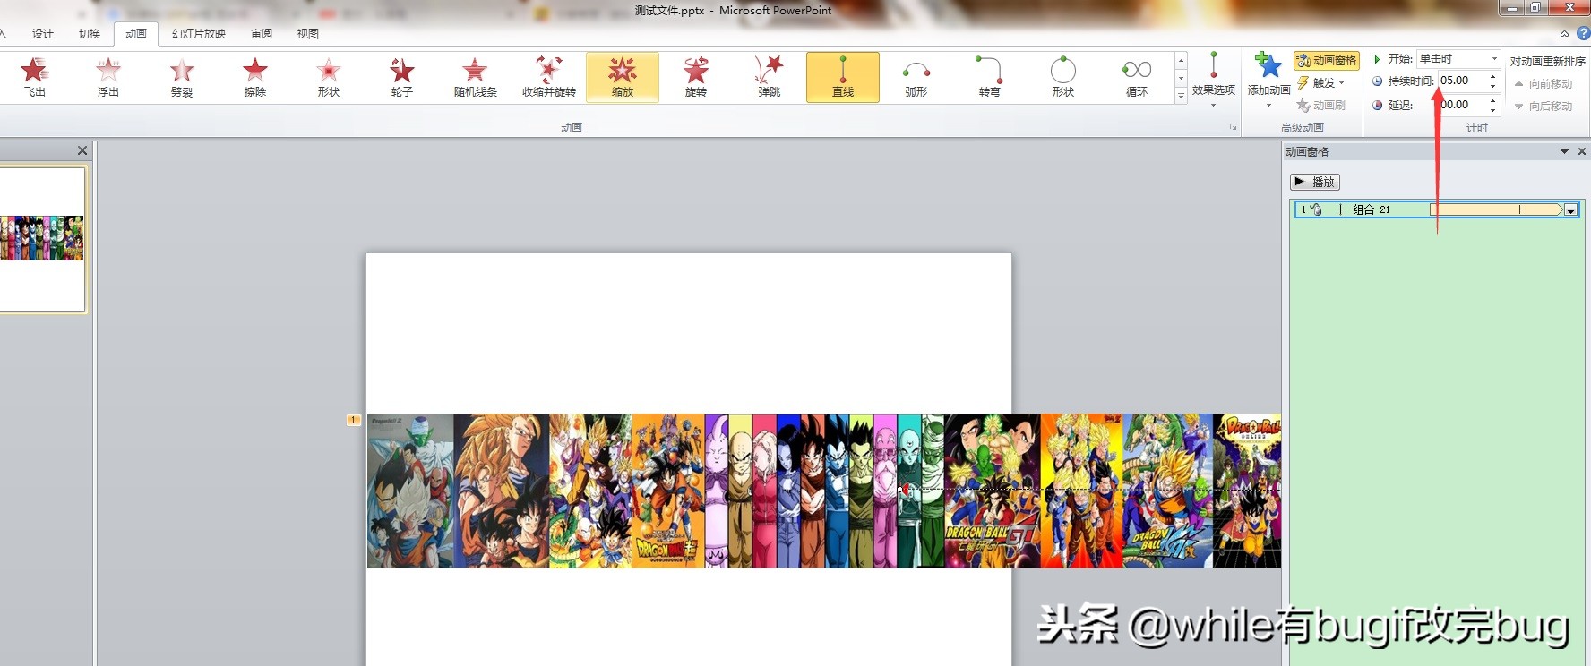The width and height of the screenshot is (1591, 666).
Task: Select the 直线 motion path
Action: 843,77
